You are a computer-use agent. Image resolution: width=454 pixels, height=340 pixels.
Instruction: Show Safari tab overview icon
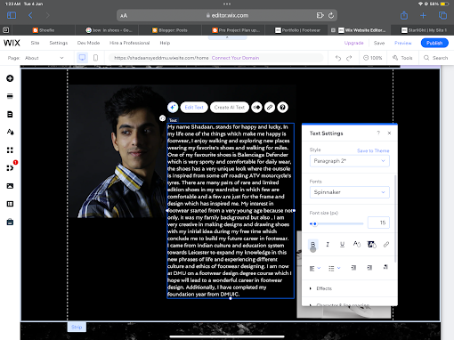tap(442, 15)
